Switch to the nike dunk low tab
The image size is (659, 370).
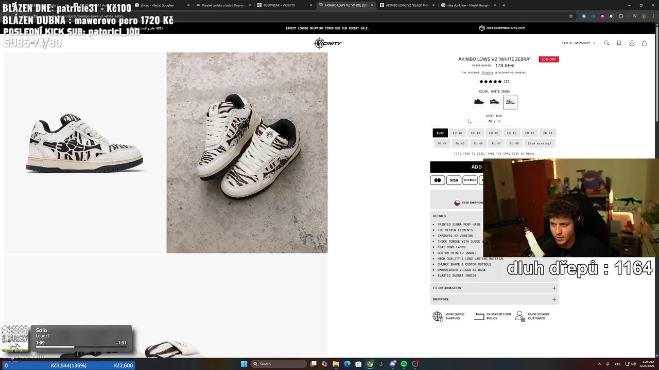click(x=469, y=5)
